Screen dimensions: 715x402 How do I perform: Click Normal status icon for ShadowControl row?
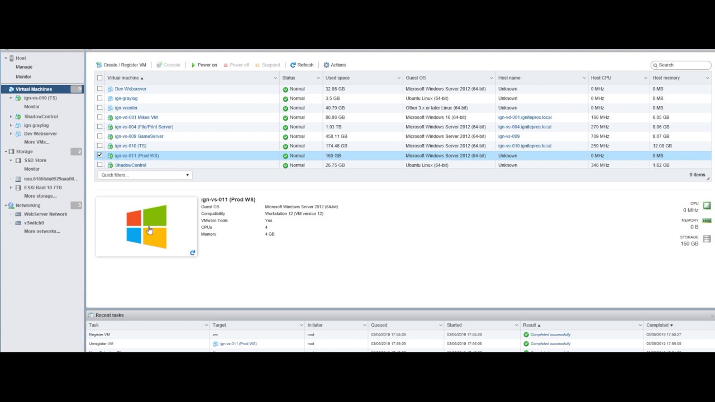coord(285,165)
